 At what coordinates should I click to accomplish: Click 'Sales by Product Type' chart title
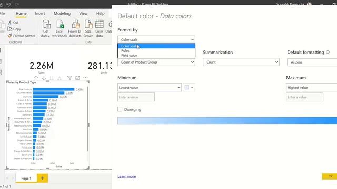21,82
